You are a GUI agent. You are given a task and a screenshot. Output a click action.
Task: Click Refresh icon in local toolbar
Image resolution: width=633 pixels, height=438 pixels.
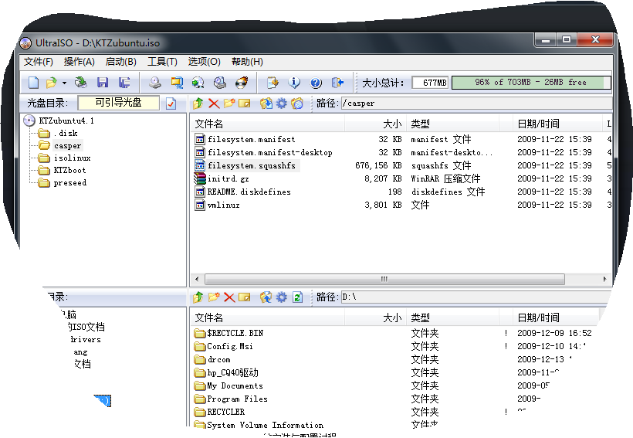point(297,297)
